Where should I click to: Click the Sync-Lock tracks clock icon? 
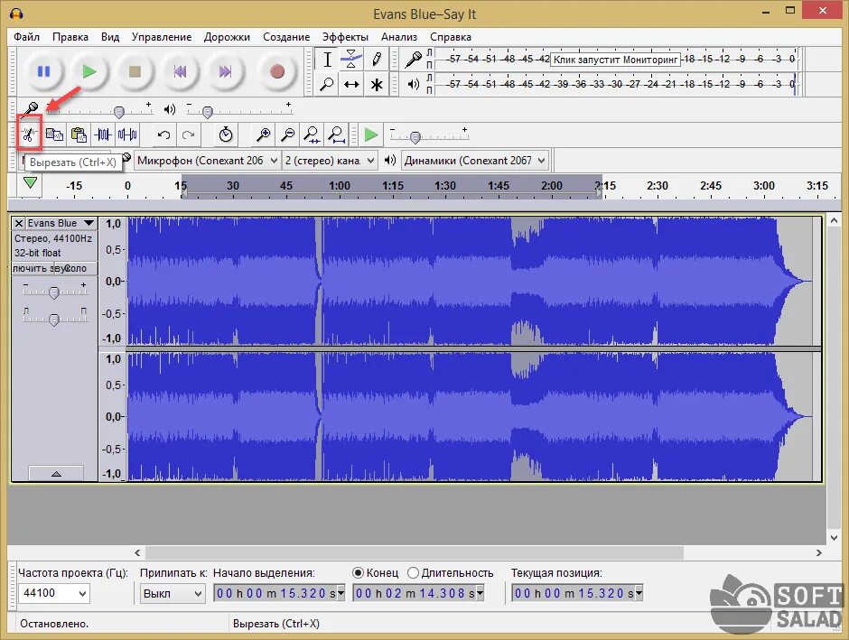pyautogui.click(x=225, y=134)
